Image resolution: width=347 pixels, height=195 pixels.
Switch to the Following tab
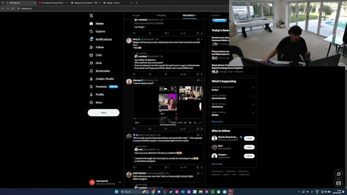coord(161,15)
